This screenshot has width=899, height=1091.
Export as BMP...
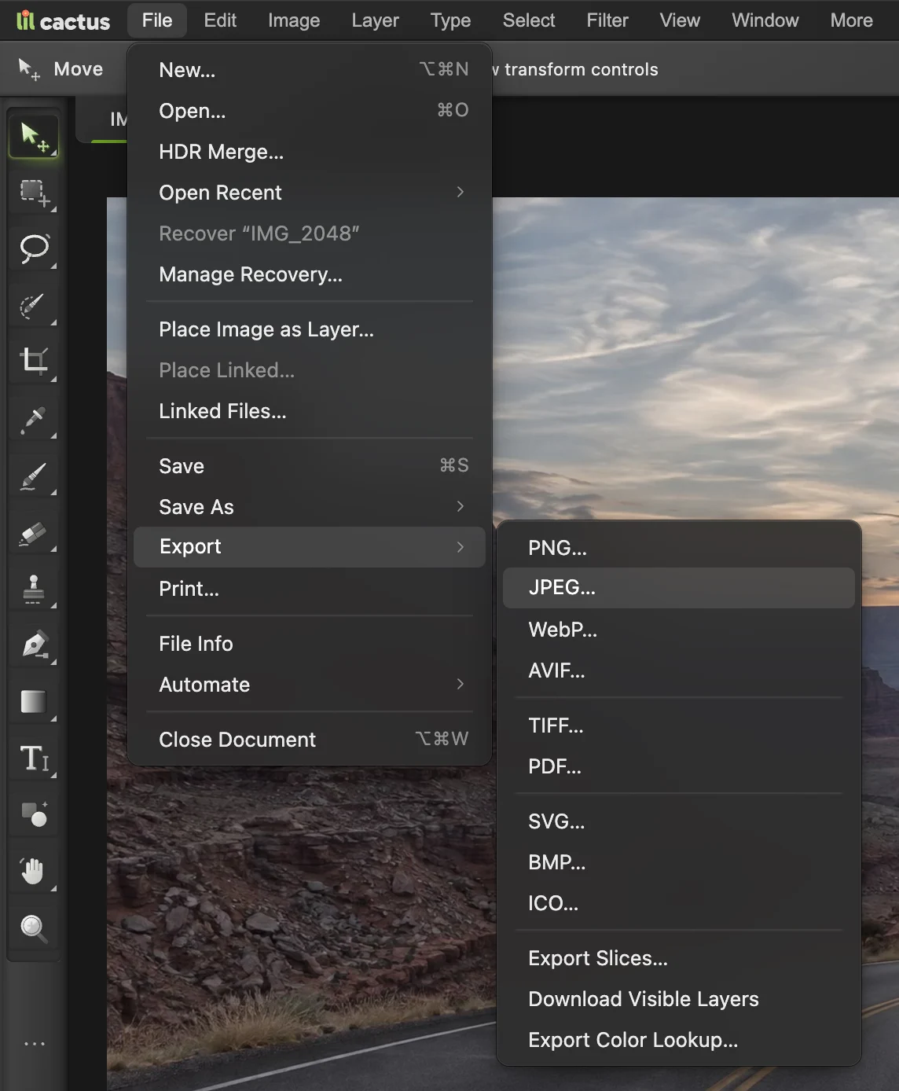tap(679, 862)
